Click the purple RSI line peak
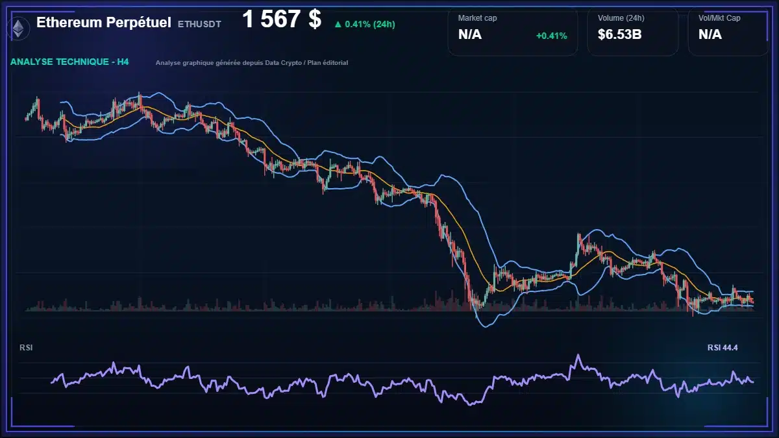This screenshot has height=438, width=779. point(577,356)
